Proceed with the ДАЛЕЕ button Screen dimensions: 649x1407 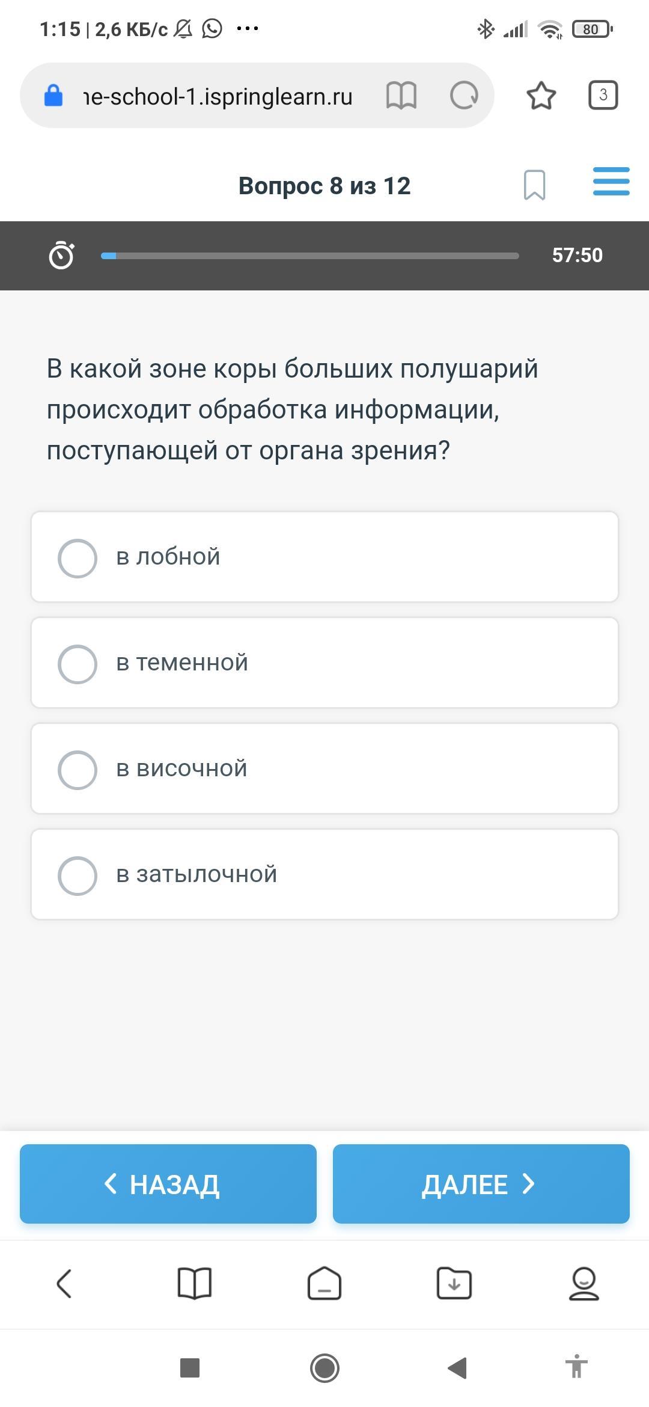pyautogui.click(x=481, y=1184)
